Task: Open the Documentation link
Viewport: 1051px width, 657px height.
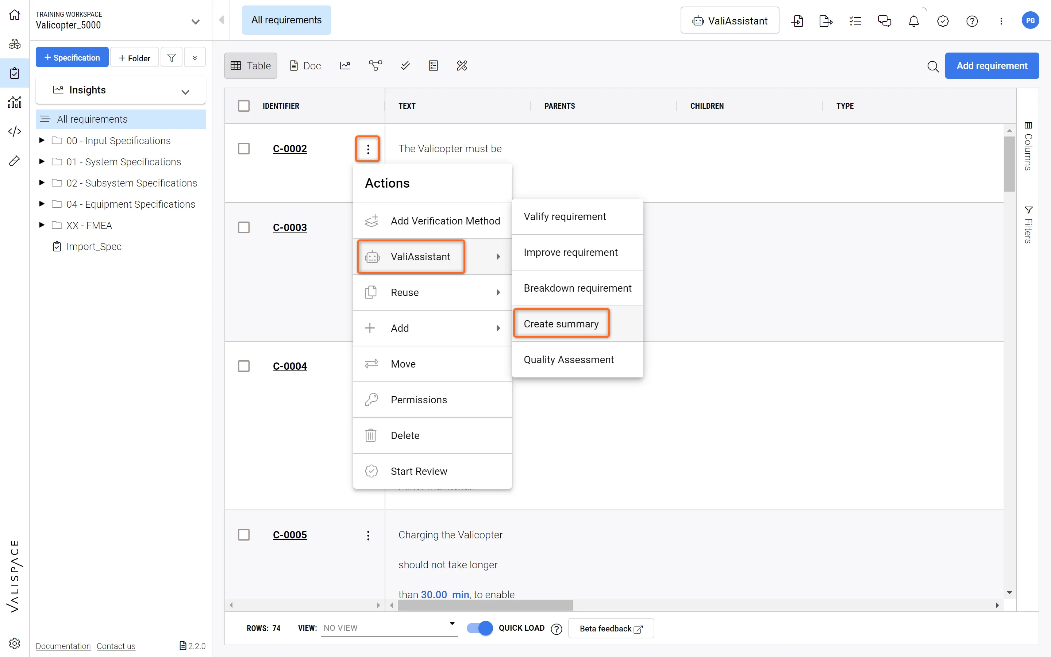Action: tap(63, 646)
